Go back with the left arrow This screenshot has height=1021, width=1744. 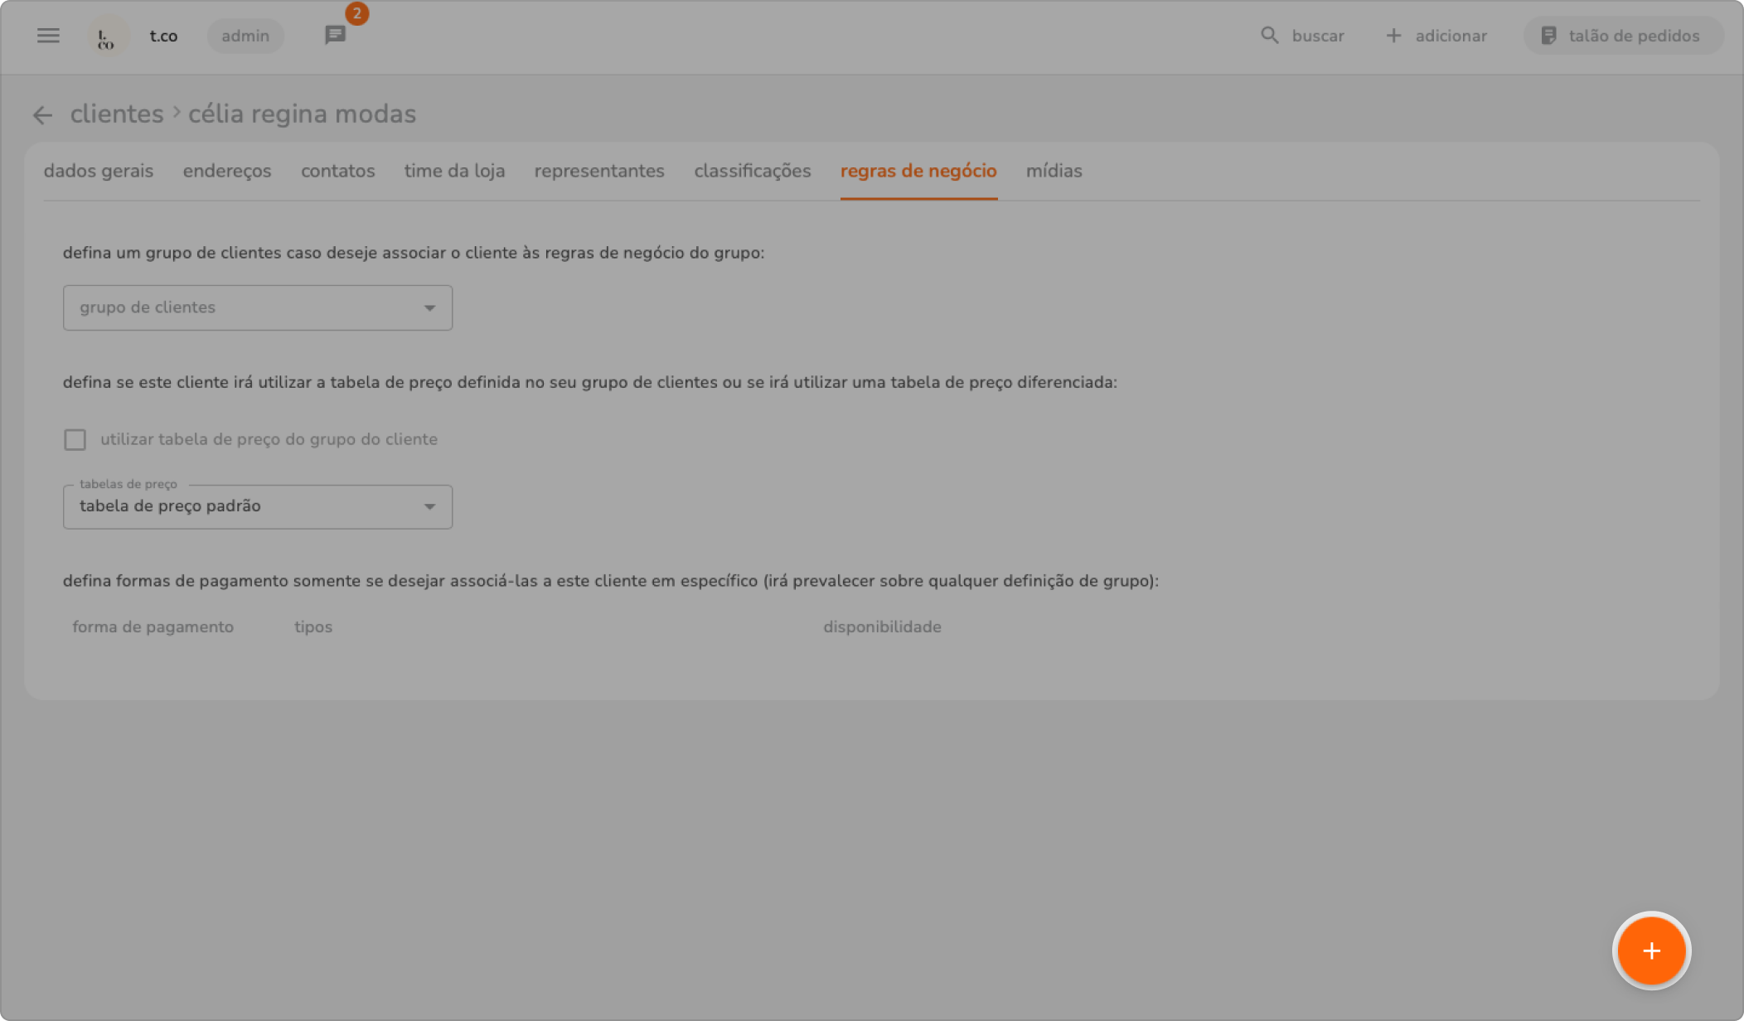pos(42,115)
